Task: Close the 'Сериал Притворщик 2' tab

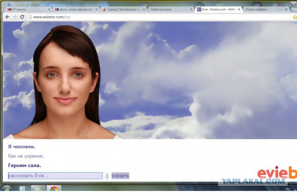Action: (x=144, y=9)
